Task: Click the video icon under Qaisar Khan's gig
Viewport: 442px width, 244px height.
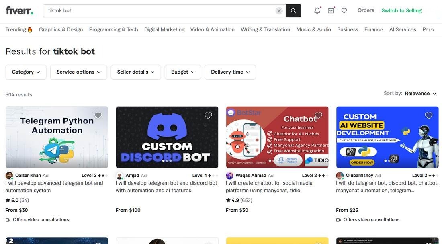Action: tap(8, 220)
